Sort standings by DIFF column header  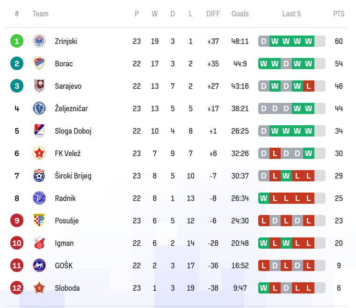pyautogui.click(x=213, y=14)
